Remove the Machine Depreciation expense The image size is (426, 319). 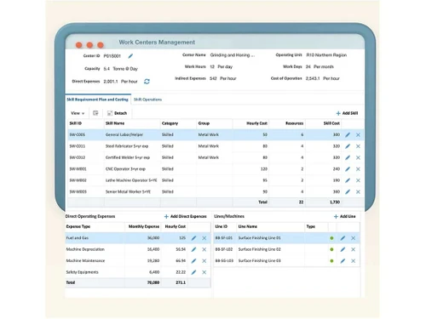pos(204,249)
